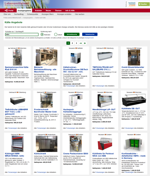150x176 pixels.
Task: Open the Combi Eiswürfelbereiter listing
Action: (133, 67)
